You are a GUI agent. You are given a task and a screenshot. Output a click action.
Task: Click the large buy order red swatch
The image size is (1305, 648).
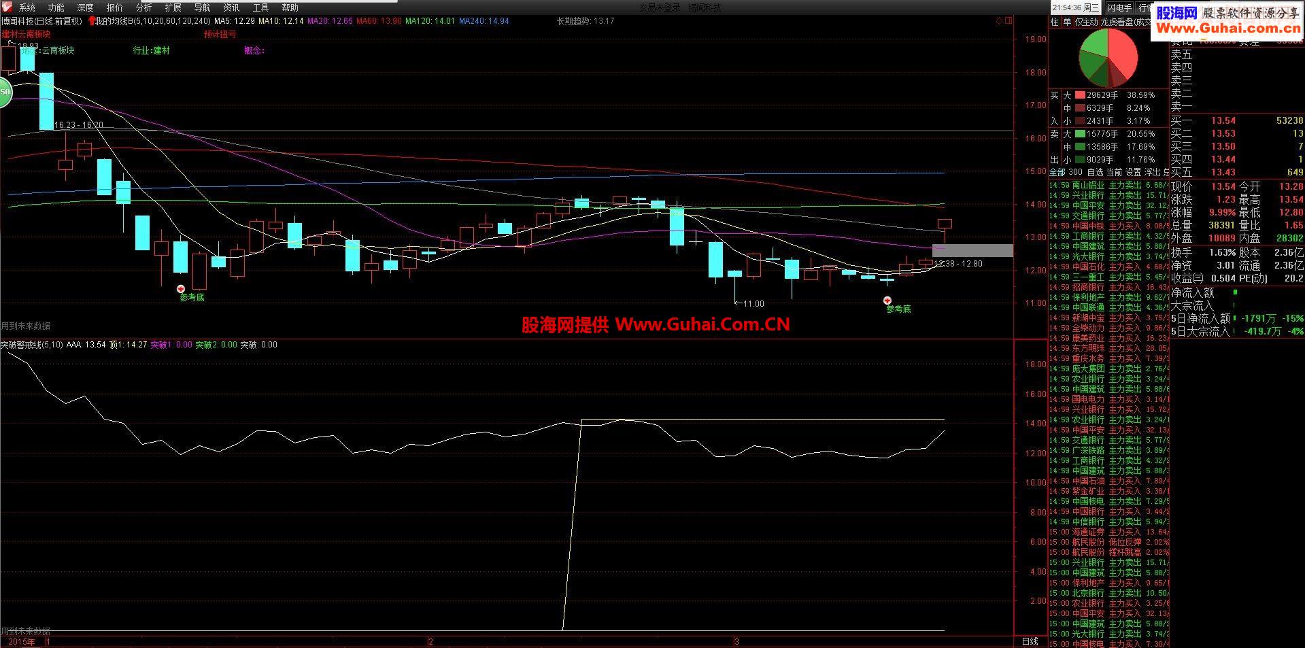tap(1080, 96)
